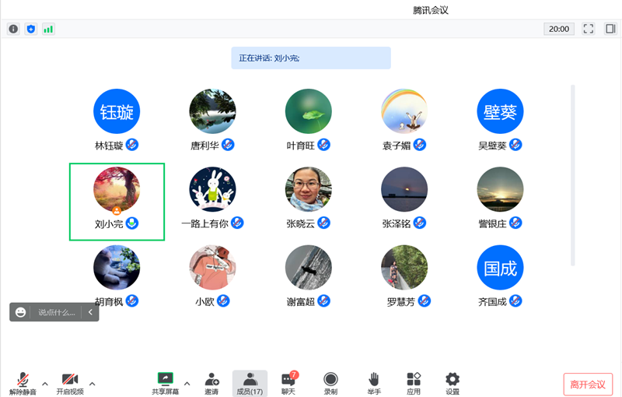Image resolution: width=622 pixels, height=397 pixels.
Task: Start recording with 录制
Action: tap(330, 384)
